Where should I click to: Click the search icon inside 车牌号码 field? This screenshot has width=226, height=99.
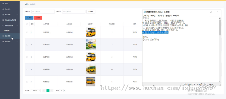click(33, 12)
